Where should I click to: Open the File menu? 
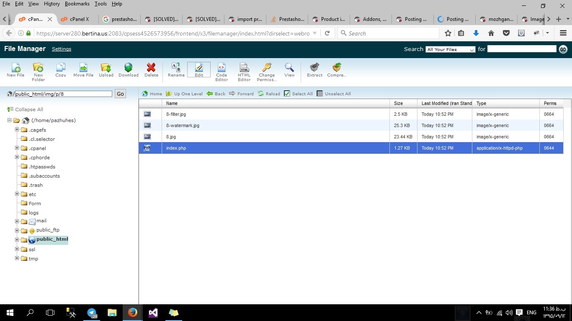pos(6,4)
